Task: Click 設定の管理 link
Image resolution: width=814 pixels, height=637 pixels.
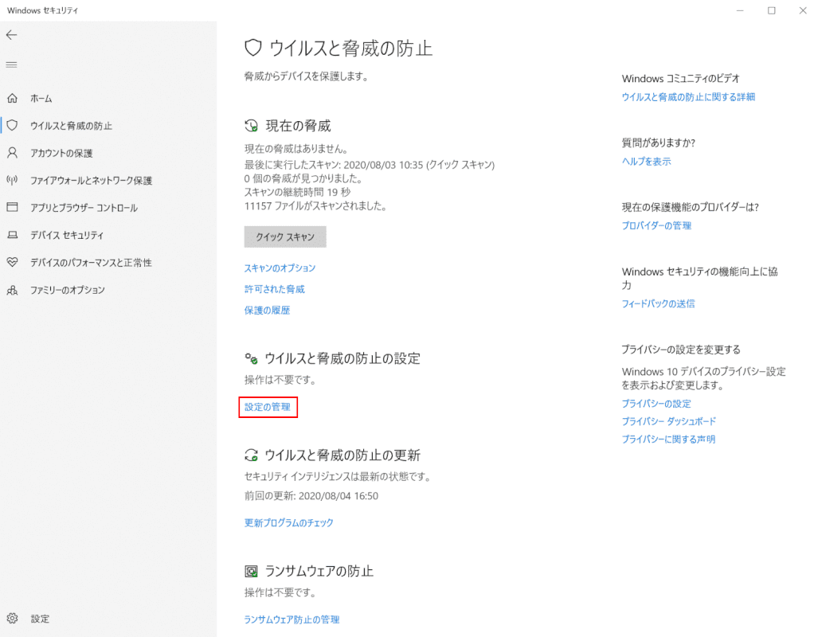Action: pyautogui.click(x=268, y=407)
